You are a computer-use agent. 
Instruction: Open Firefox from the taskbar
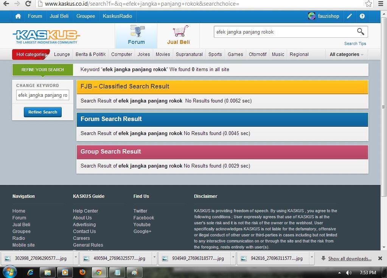(82, 272)
